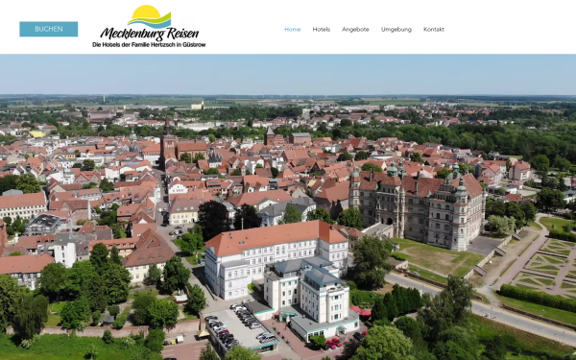Viewport: 576px width, 360px height.
Task: Click the BUCHEN booking button
Action: point(49,29)
